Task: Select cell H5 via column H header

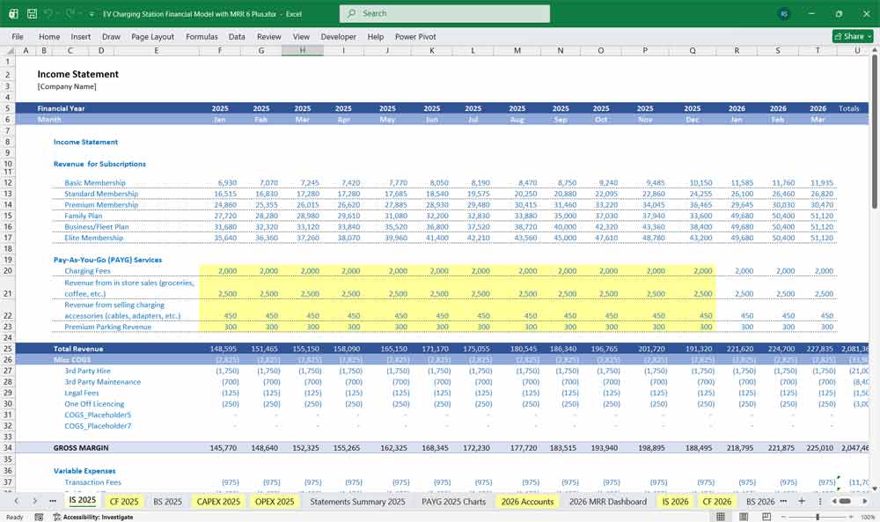Action: click(303, 50)
